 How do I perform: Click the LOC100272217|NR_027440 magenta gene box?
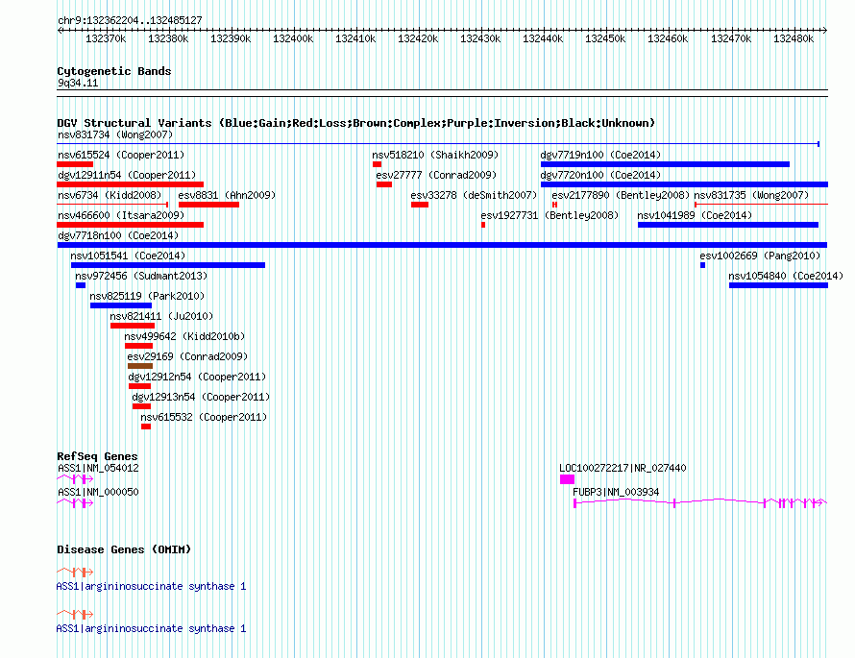(x=567, y=479)
